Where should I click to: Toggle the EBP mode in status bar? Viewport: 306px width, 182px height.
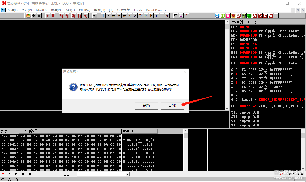(x=291, y=174)
